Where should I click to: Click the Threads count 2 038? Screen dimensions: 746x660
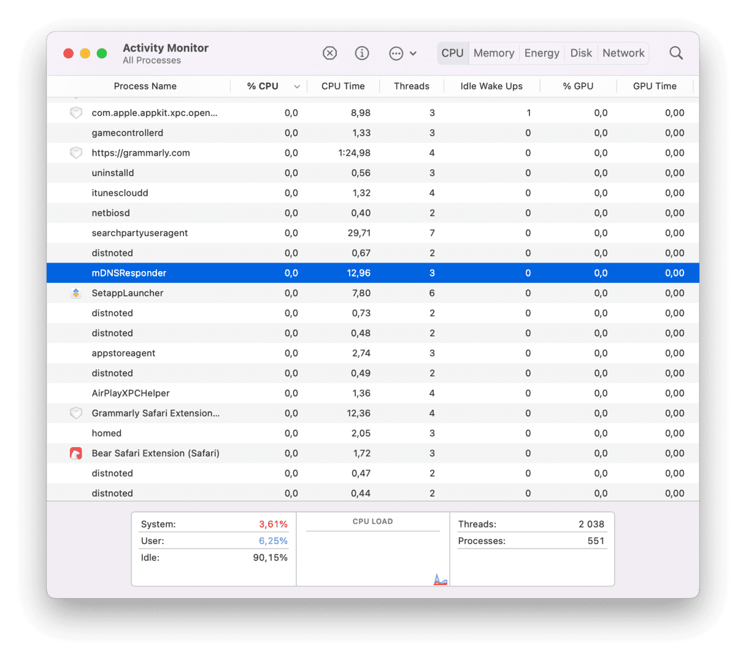coord(591,524)
